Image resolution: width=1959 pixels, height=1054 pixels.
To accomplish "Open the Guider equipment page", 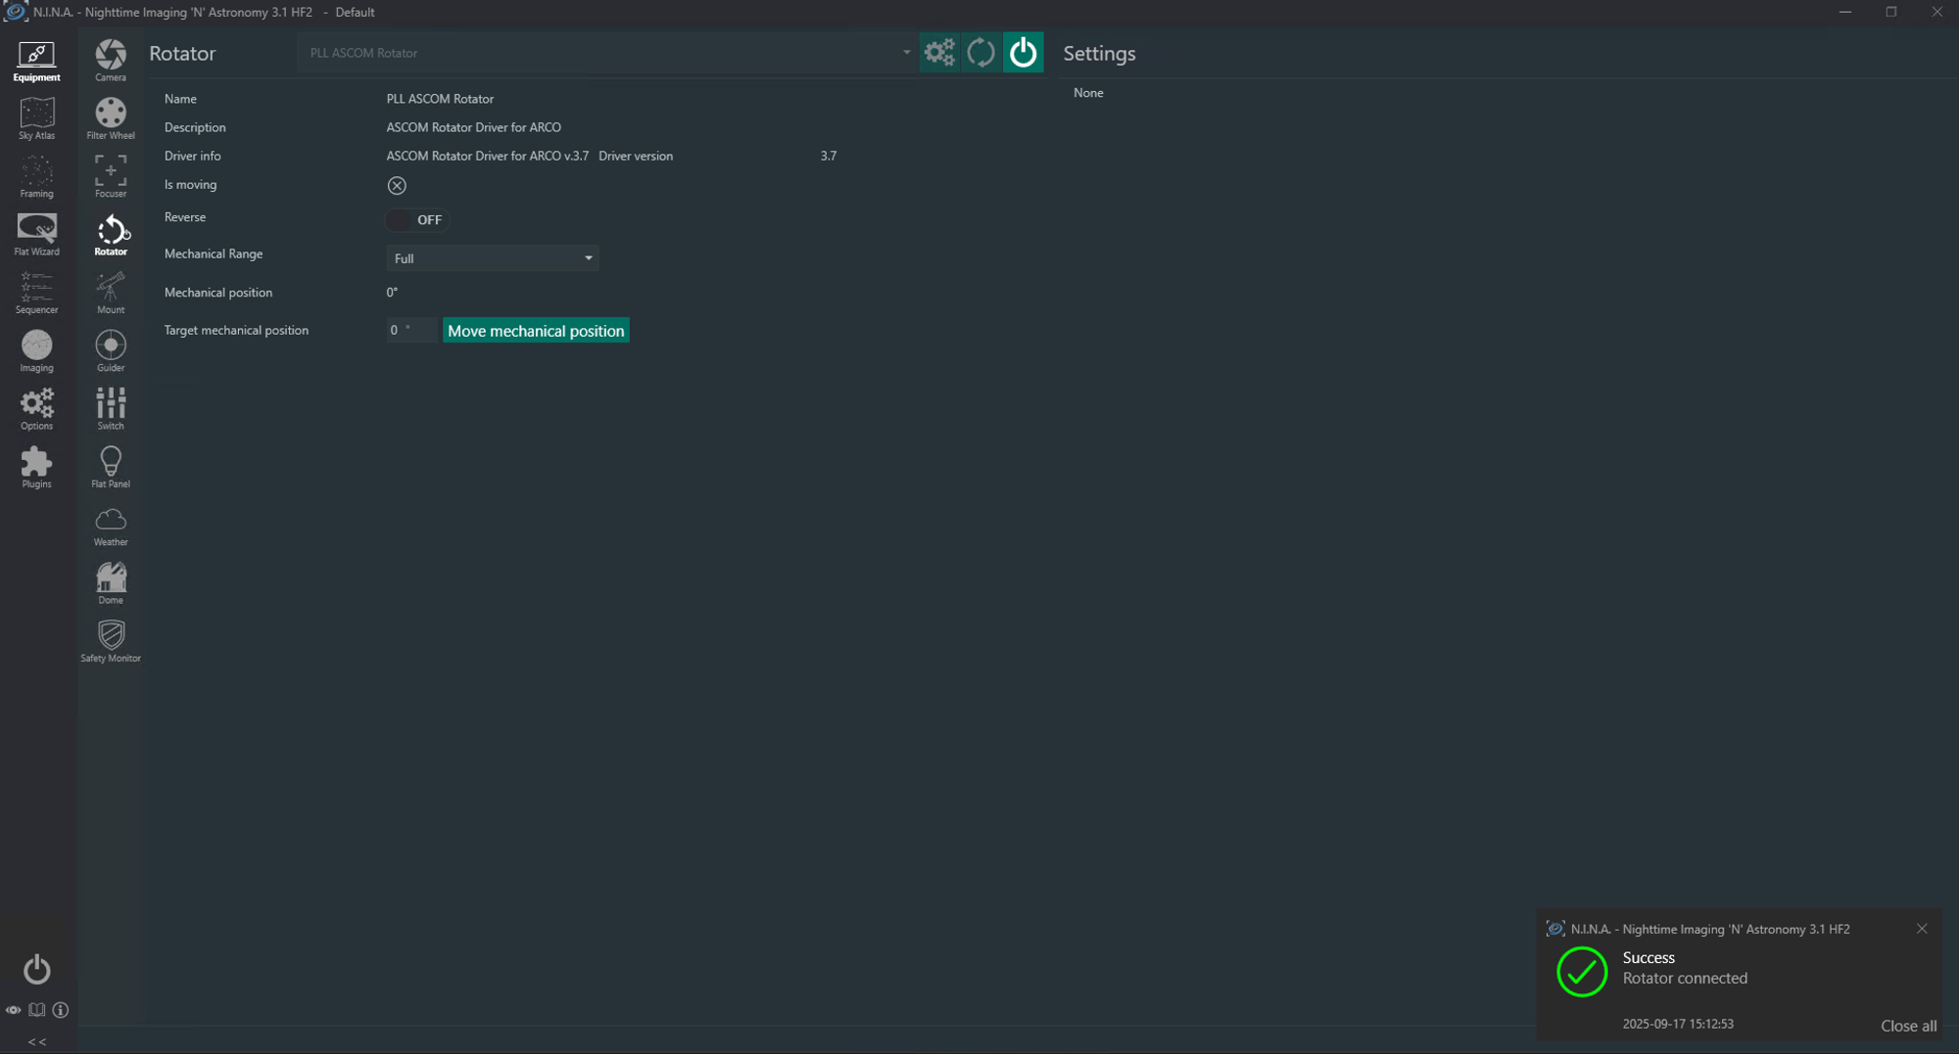I will 111,351.
